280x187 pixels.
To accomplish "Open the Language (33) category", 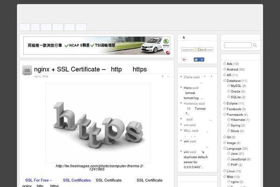I will pyautogui.click(x=237, y=149).
